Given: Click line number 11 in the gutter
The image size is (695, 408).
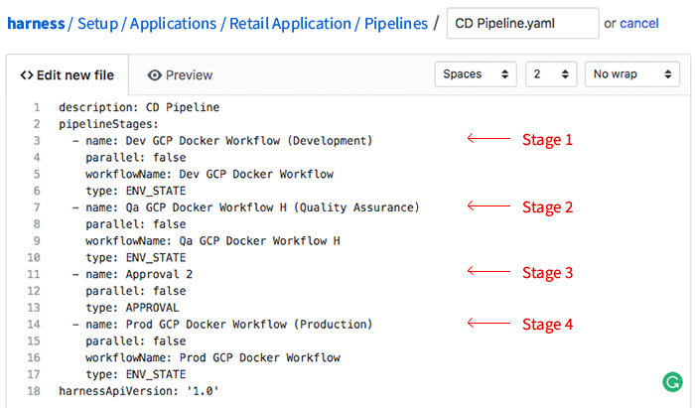Looking at the screenshot, I should click(x=34, y=274).
